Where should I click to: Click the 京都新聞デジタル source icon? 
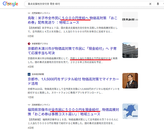tap(29, 44)
